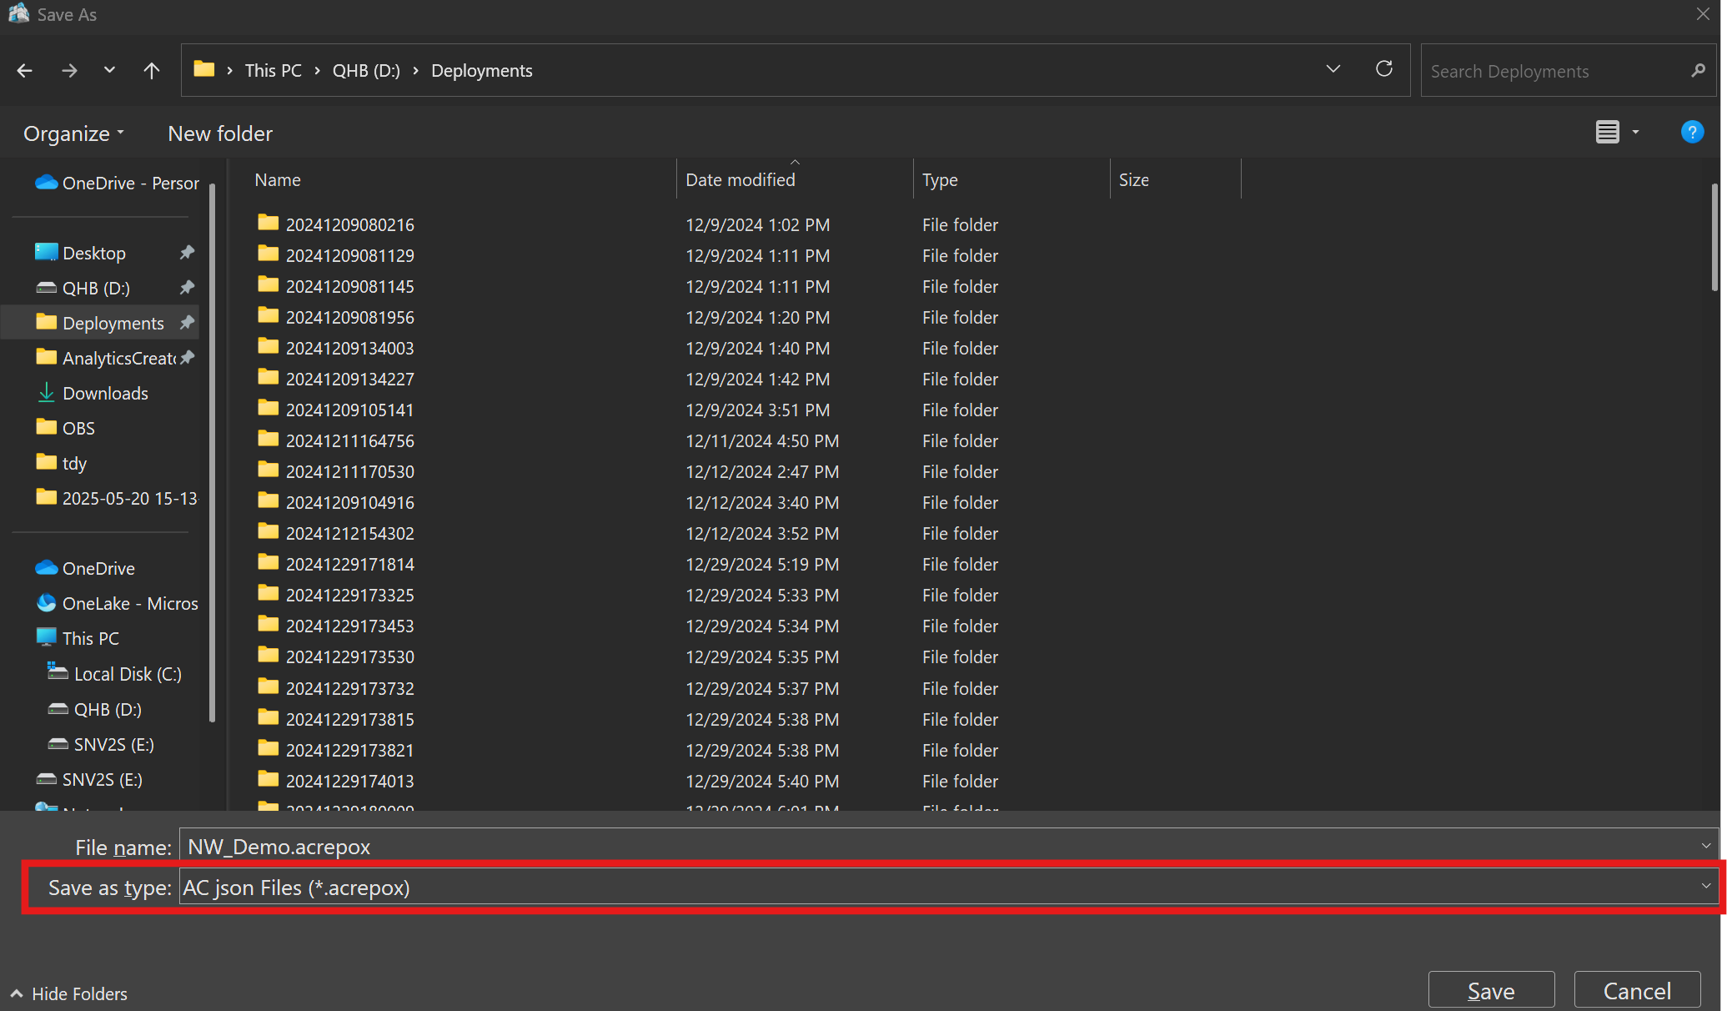Open the Organize menu
This screenshot has height=1011, width=1727.
tap(73, 133)
